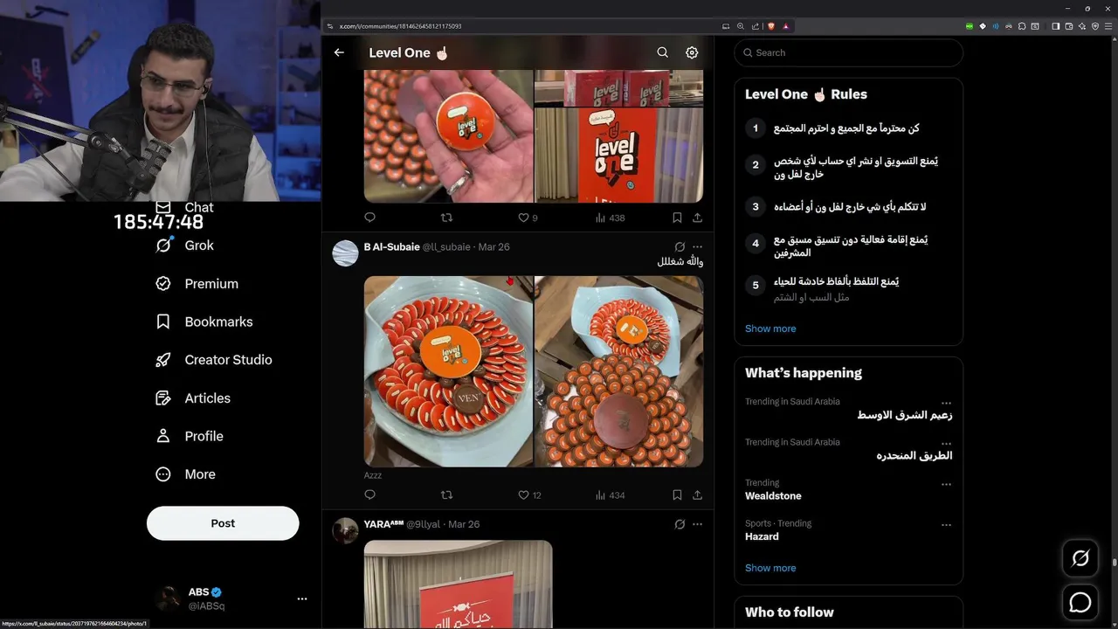1118x629 pixels.
Task: Like the post with 9 likes
Action: (x=528, y=218)
